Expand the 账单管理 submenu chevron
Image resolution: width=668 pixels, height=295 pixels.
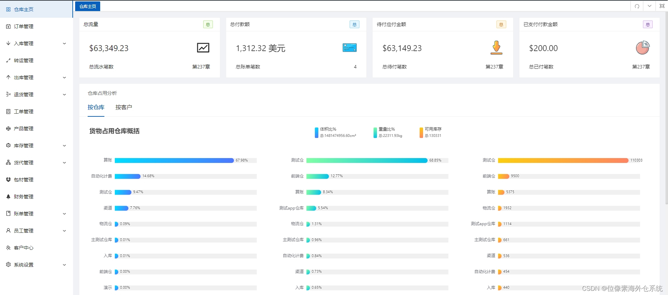[x=64, y=214]
